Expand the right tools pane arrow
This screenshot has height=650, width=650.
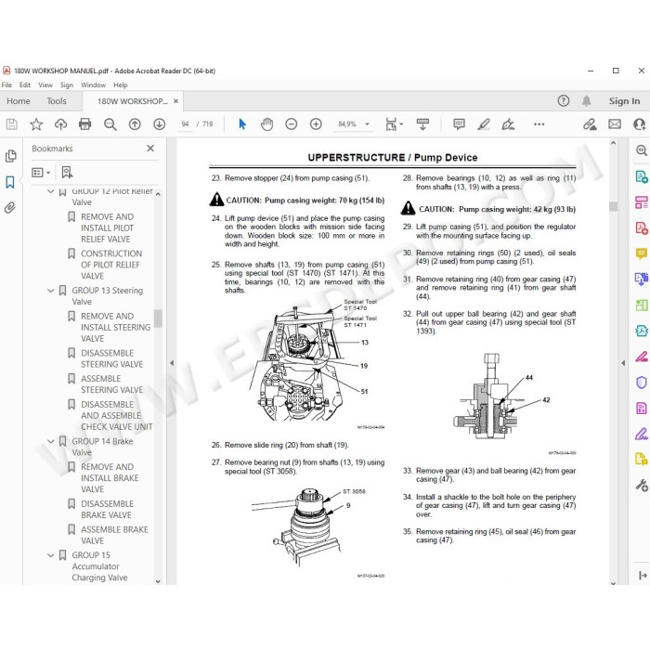click(x=623, y=363)
